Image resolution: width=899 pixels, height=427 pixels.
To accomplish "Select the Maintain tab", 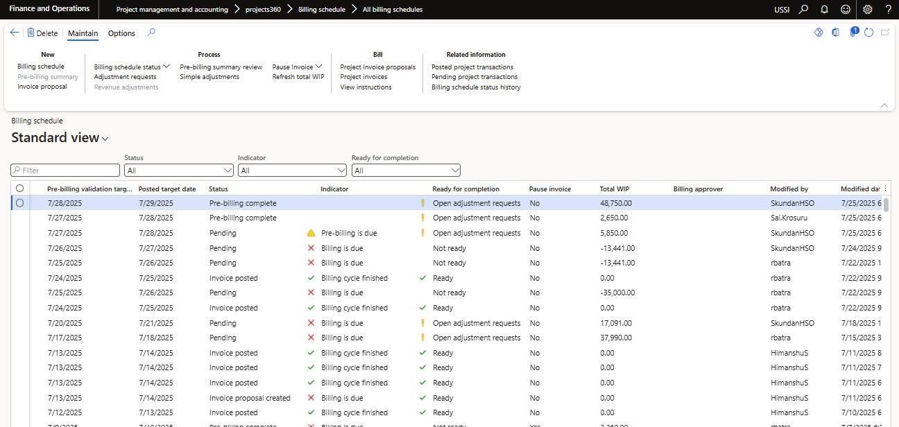I will tap(83, 33).
